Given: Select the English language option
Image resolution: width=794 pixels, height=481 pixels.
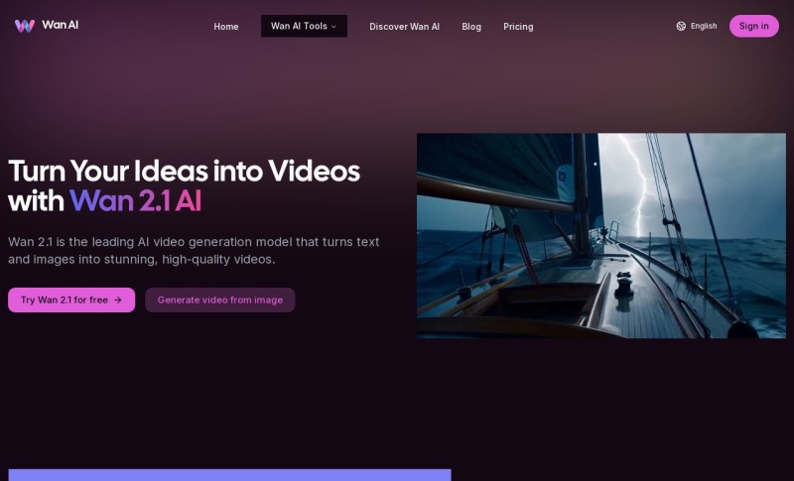Looking at the screenshot, I should 704,26.
